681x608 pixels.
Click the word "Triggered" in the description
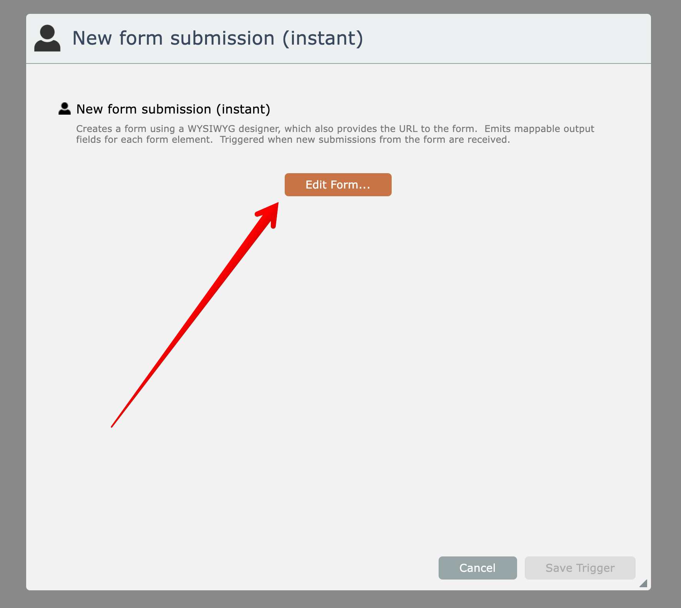pyautogui.click(x=242, y=139)
